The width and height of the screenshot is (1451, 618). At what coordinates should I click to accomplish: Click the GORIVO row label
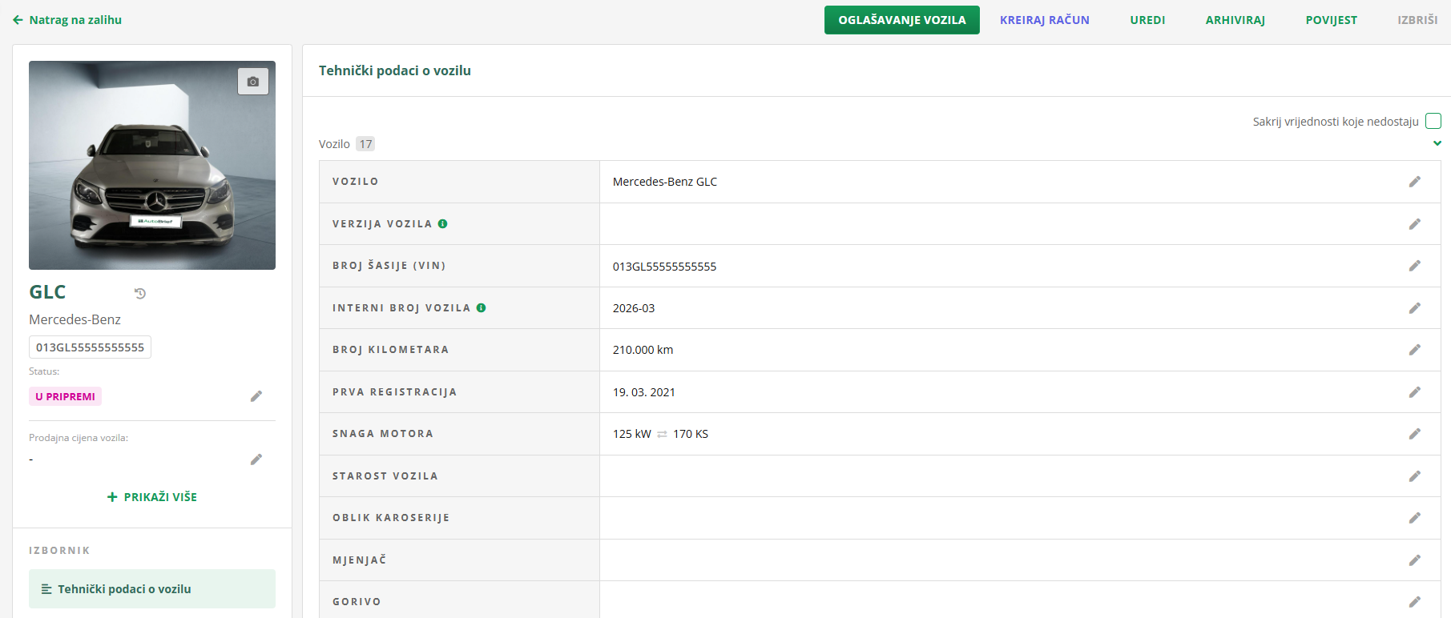(x=357, y=602)
